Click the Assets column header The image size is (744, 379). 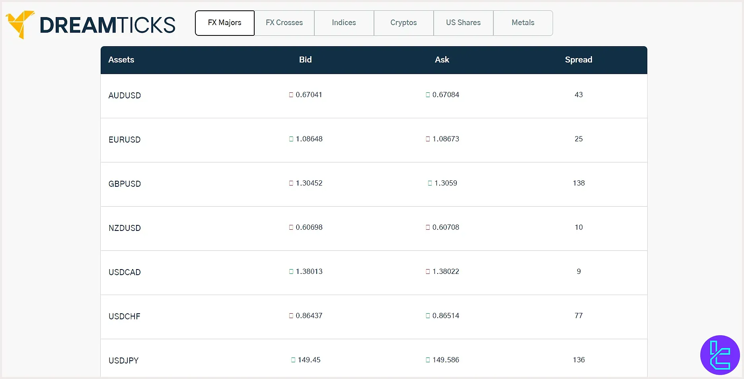[121, 60]
